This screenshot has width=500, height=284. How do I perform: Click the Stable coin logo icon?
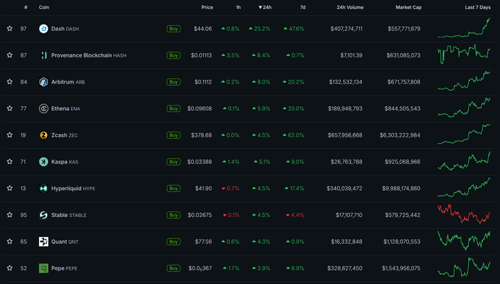44,215
